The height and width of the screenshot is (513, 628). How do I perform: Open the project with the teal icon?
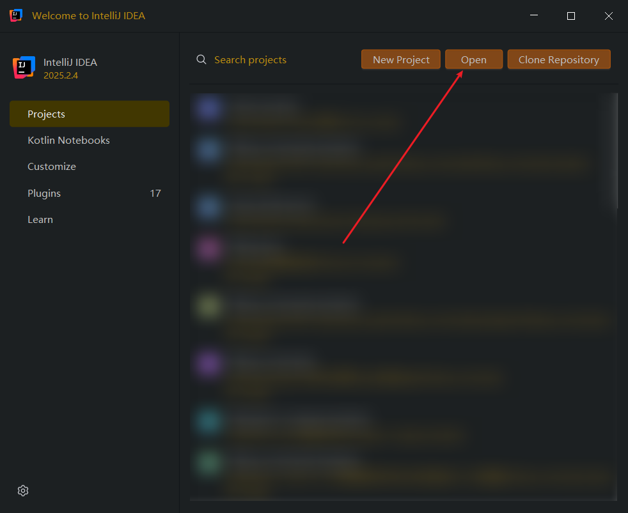(x=208, y=422)
